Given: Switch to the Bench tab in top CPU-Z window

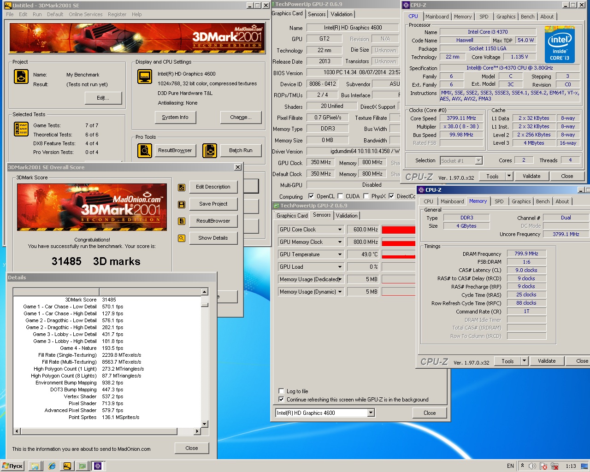Looking at the screenshot, I should (528, 17).
